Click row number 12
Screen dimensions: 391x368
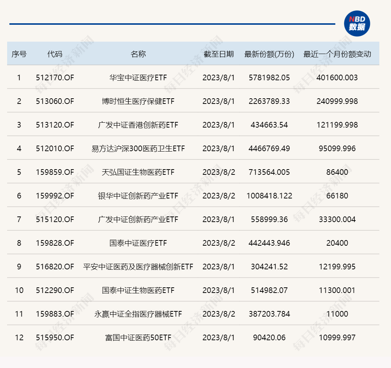19,338
